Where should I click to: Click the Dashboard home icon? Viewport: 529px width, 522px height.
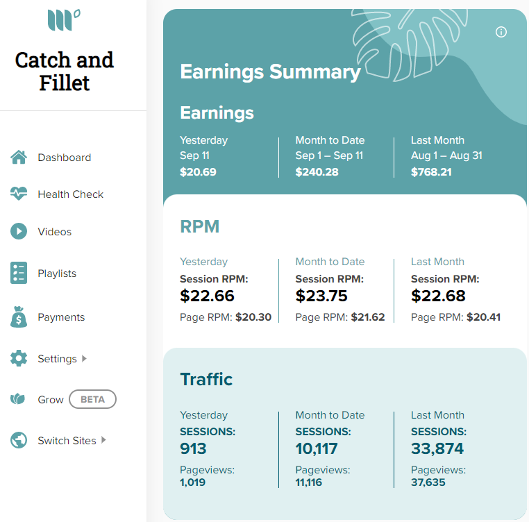tap(19, 158)
